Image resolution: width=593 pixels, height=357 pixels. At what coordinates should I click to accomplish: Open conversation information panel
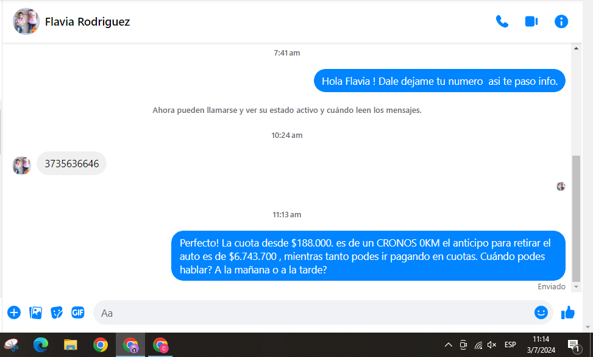pyautogui.click(x=561, y=21)
